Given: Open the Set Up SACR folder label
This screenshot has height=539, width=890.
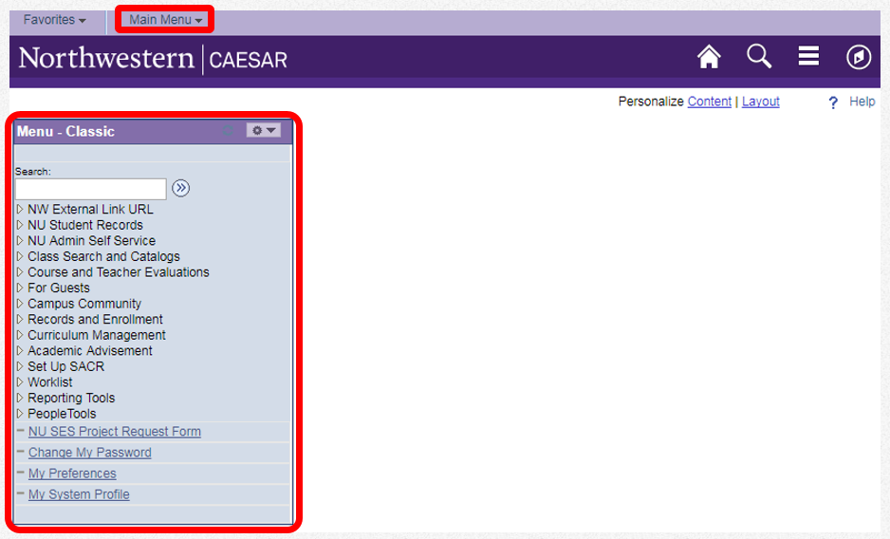Looking at the screenshot, I should (65, 367).
